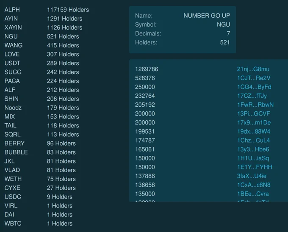
Task: Click the 232764 balance value
Action: 145,96
